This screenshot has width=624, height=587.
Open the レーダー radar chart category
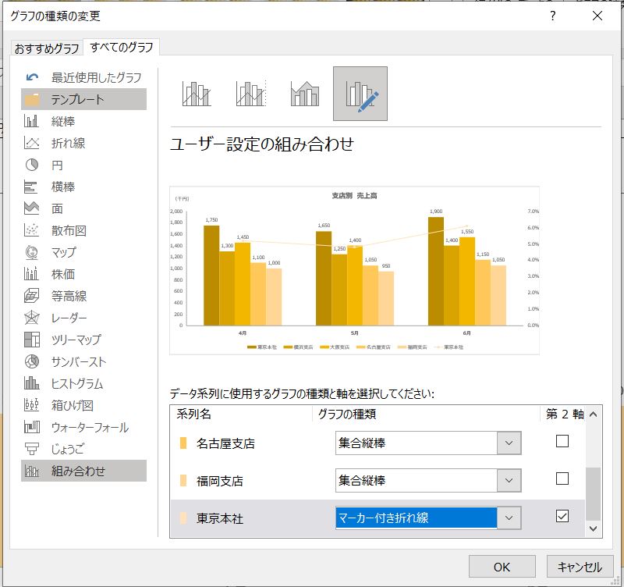69,318
